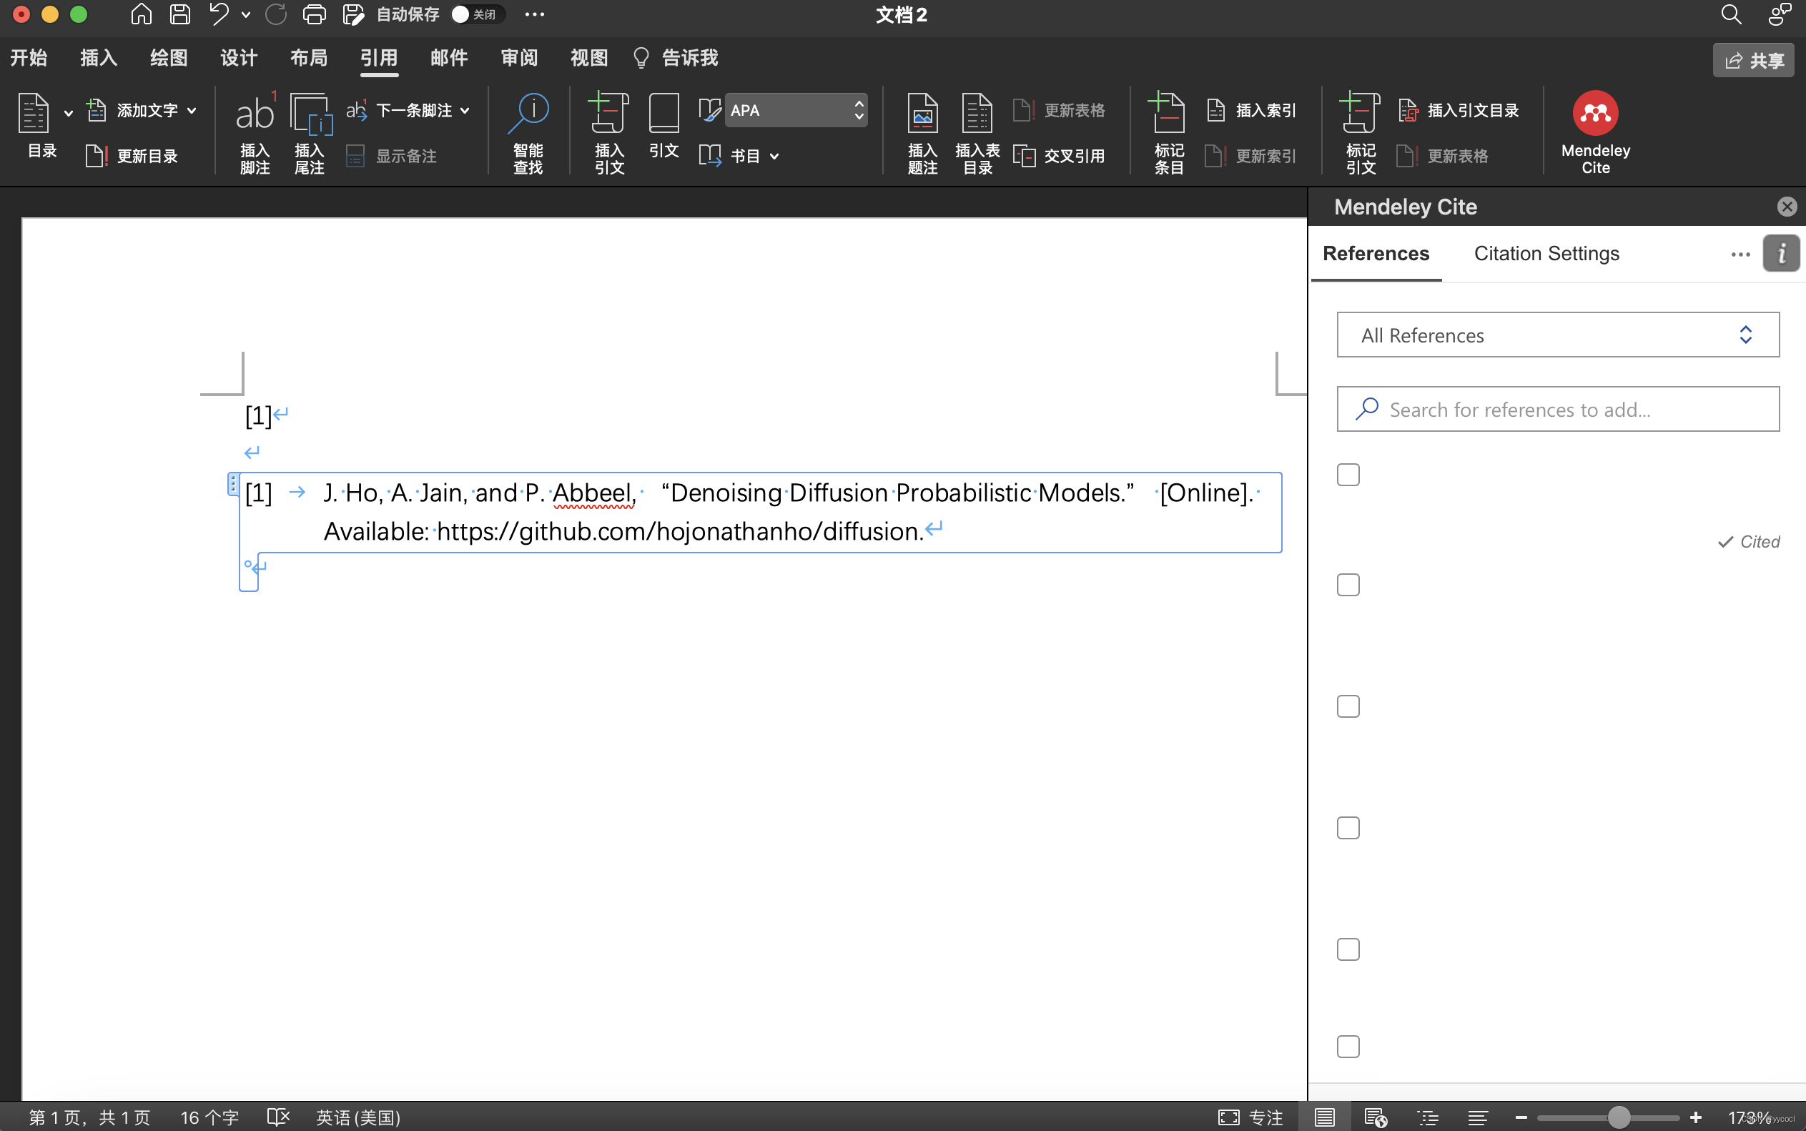Click the Save icon in title bar
1806x1131 pixels.
(x=179, y=14)
